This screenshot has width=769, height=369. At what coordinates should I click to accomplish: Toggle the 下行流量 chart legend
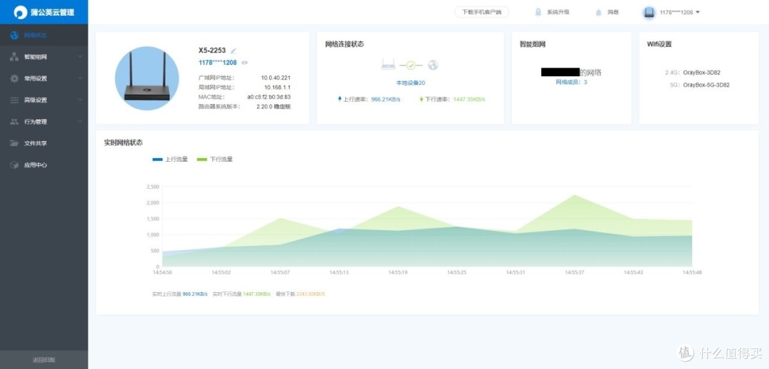point(215,160)
